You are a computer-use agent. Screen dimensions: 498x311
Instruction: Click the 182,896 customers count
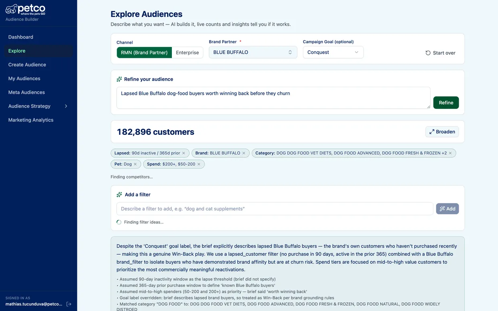155,132
